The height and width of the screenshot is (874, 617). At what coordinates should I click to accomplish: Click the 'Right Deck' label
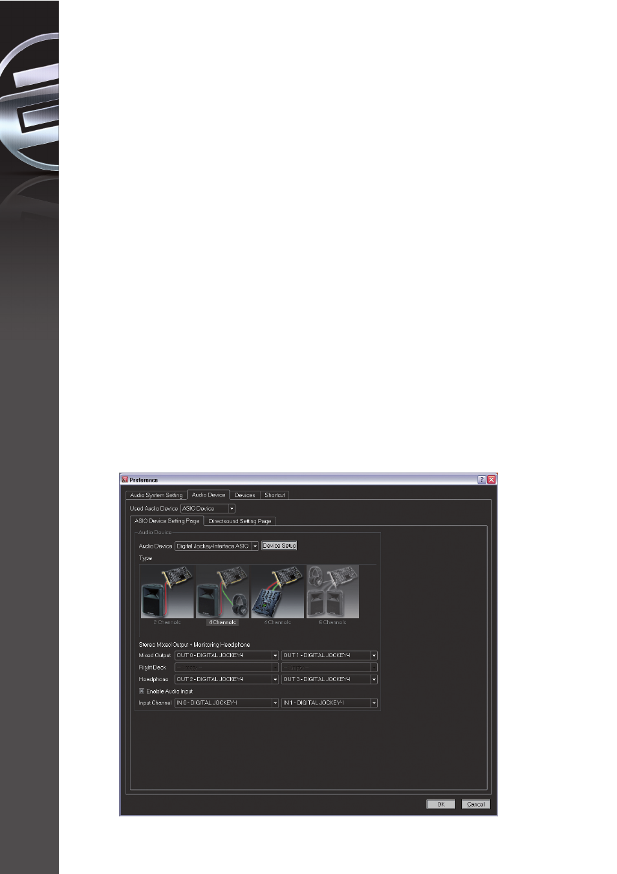coord(153,667)
